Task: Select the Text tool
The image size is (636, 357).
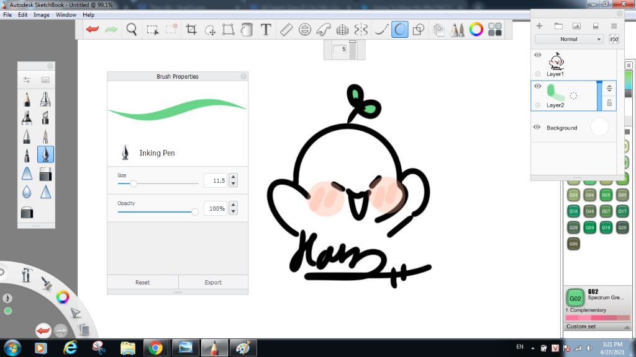Action: (266, 30)
